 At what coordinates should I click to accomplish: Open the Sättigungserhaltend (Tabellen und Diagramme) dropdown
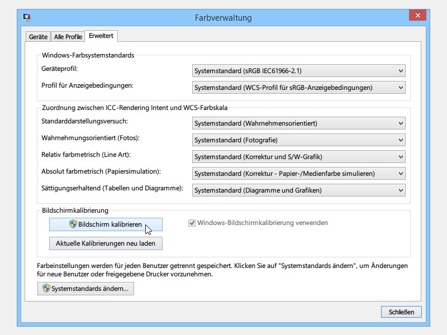(x=299, y=190)
